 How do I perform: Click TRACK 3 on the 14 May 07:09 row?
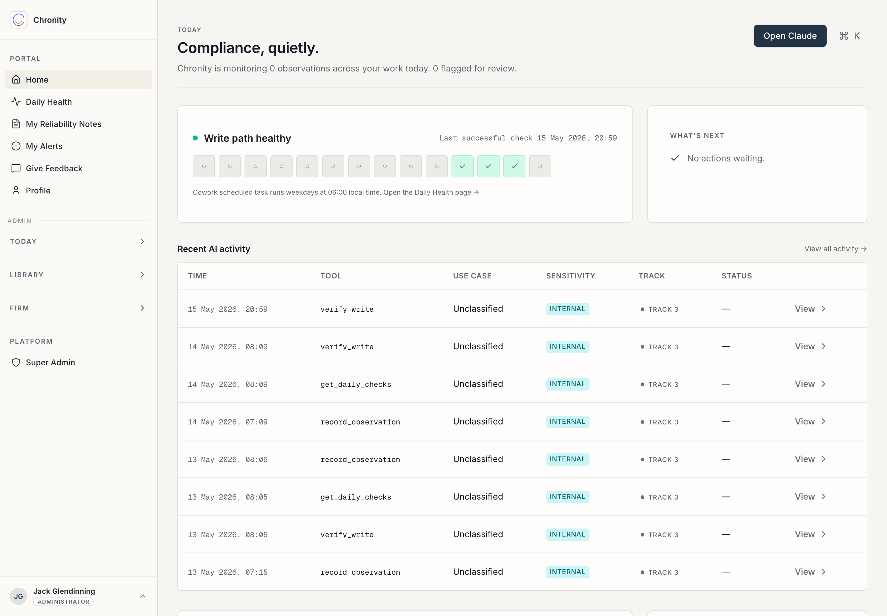(659, 422)
